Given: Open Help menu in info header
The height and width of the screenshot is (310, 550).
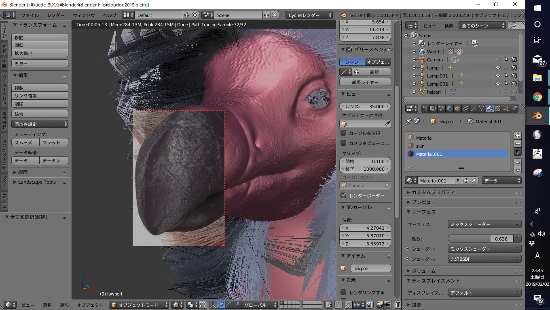Looking at the screenshot, I should (x=110, y=15).
